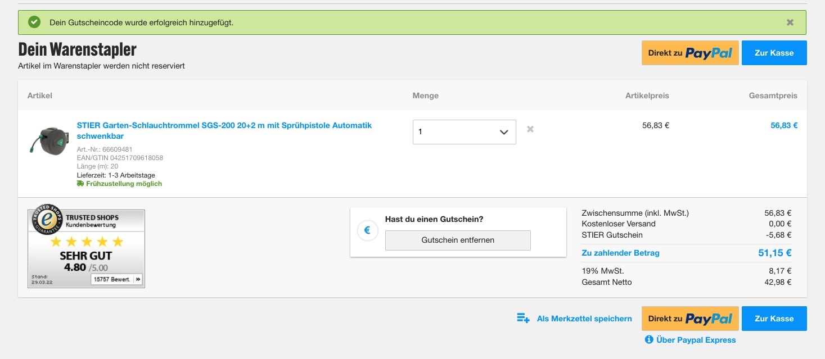The image size is (825, 359).
Task: Click the round Trusted Shops guarantee seal
Action: coord(47,219)
